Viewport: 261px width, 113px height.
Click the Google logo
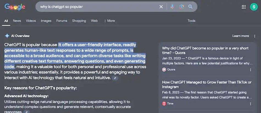(x=15, y=7)
